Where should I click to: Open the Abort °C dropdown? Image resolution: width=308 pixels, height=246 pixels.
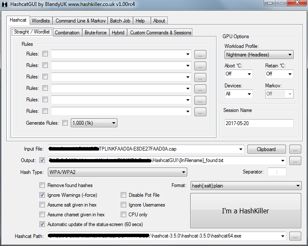(238, 74)
